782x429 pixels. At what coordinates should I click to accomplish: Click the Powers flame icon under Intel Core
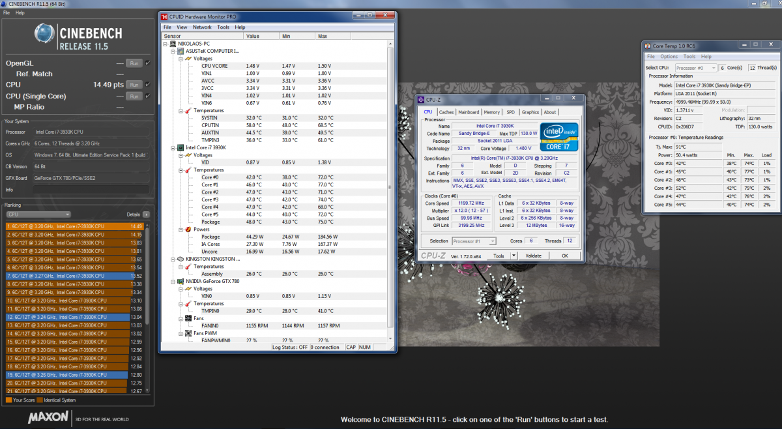tap(188, 229)
